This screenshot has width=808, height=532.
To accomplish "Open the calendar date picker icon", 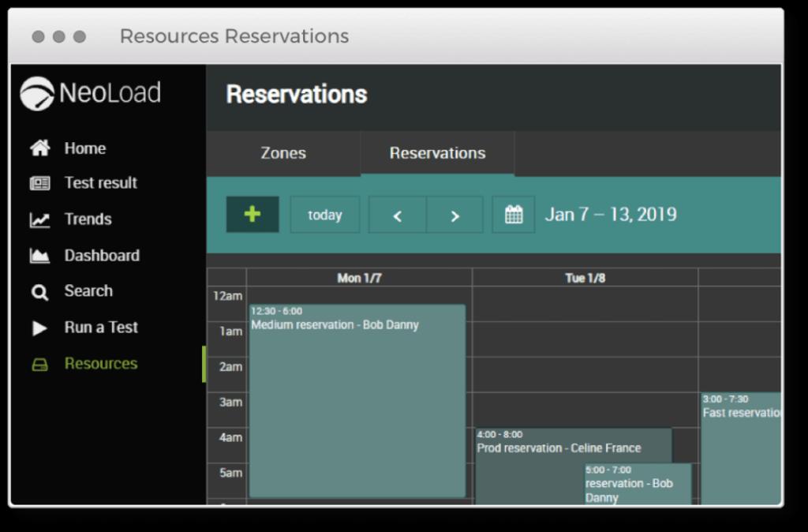I will point(514,215).
